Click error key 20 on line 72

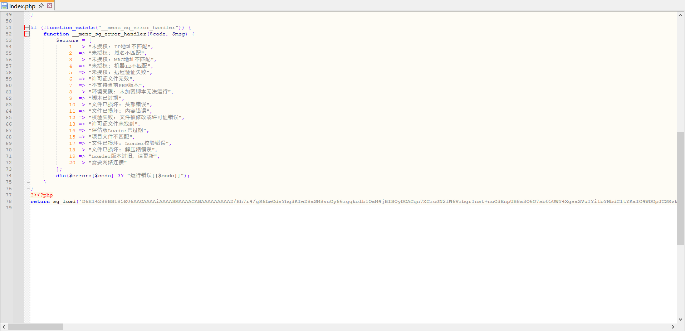click(72, 163)
